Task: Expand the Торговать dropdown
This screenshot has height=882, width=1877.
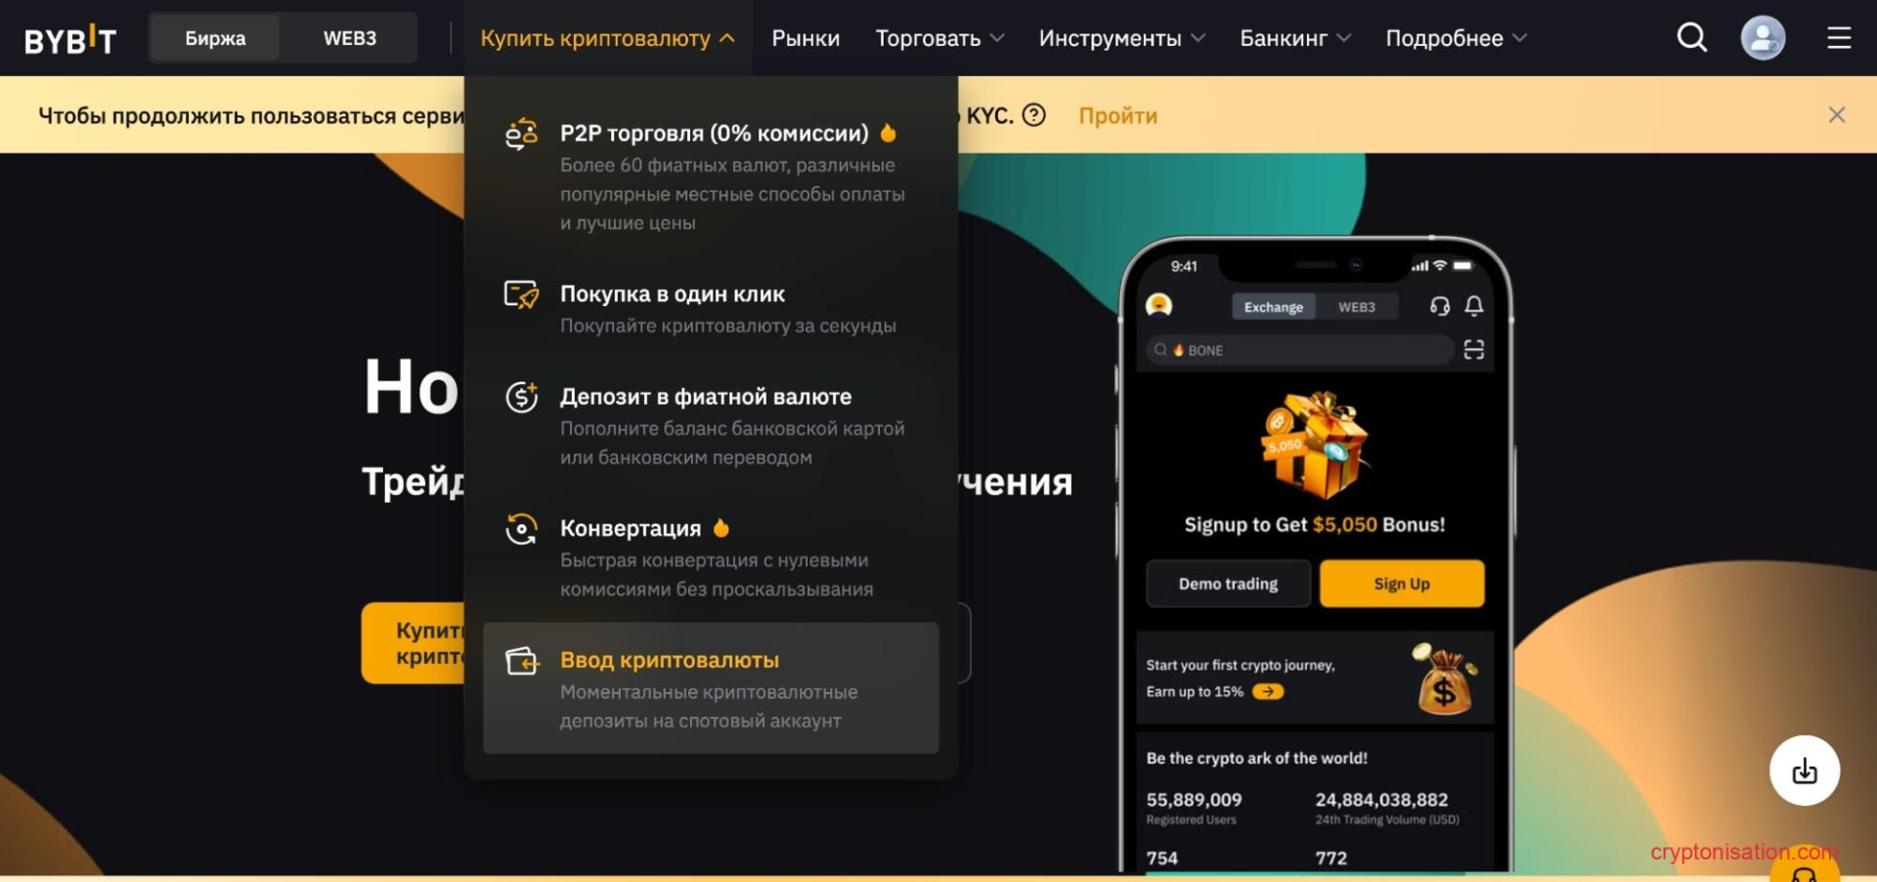Action: point(939,38)
